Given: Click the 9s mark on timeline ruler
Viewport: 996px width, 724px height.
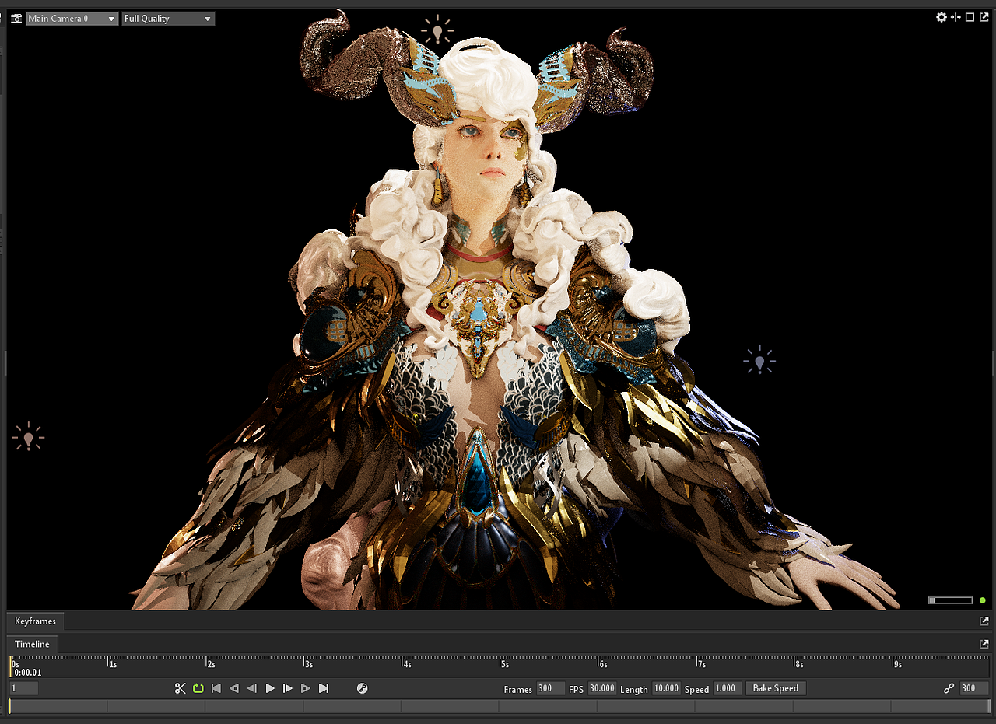Looking at the screenshot, I should (896, 664).
